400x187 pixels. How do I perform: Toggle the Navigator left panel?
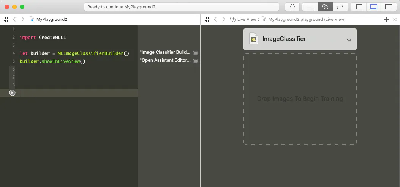coord(359,7)
